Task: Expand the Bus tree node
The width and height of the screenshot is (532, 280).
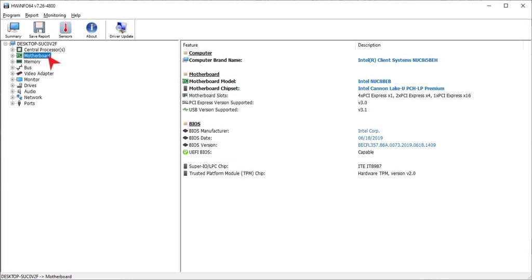Action: 12,68
